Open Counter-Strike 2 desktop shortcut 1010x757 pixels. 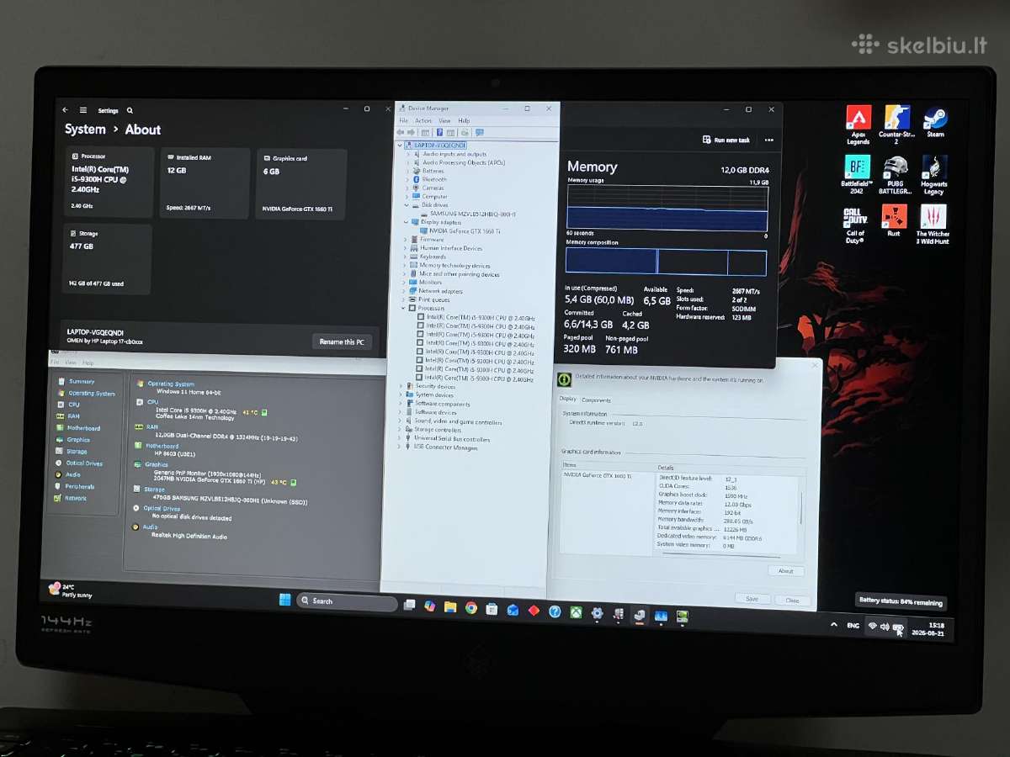[896, 124]
